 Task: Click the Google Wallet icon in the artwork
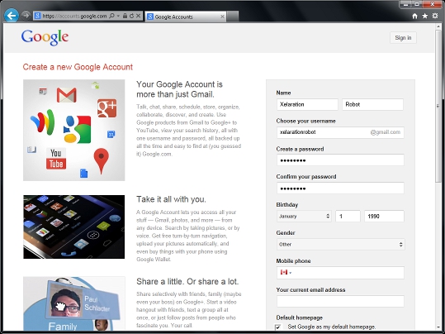43,122
